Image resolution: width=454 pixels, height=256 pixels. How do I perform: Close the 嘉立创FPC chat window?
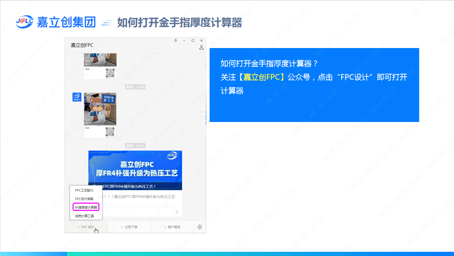pos(201,41)
